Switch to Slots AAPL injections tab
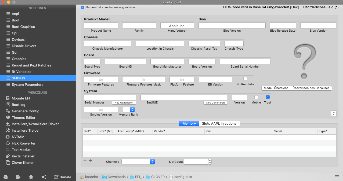The width and height of the screenshot is (343, 181). 219,123
